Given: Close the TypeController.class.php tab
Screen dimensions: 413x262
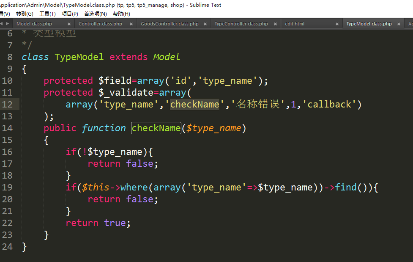Looking at the screenshot, I should 275,24.
